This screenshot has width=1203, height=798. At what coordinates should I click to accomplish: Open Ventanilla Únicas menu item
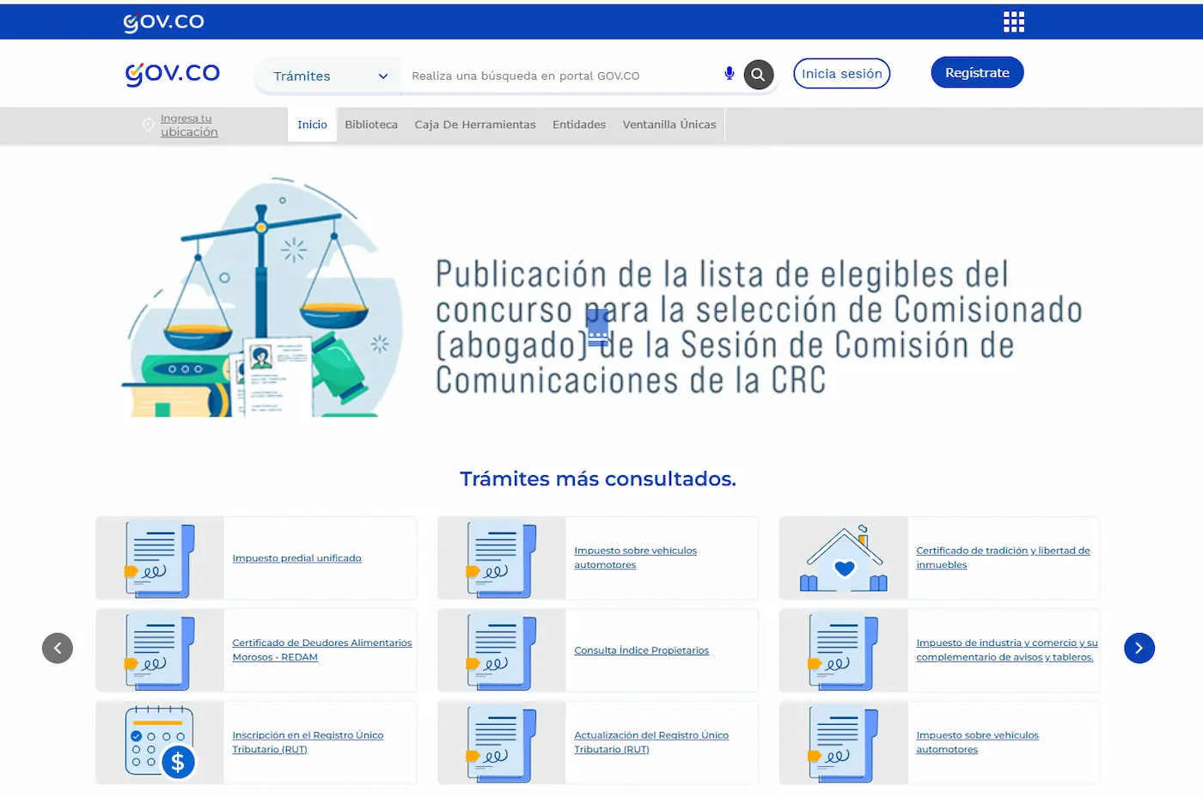point(669,125)
